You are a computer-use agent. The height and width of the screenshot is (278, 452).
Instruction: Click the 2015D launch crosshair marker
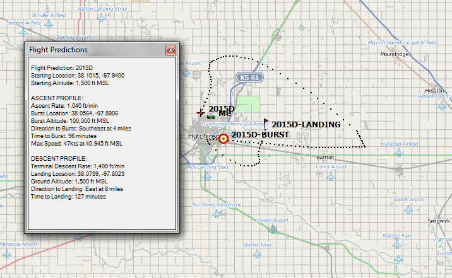coord(201,113)
